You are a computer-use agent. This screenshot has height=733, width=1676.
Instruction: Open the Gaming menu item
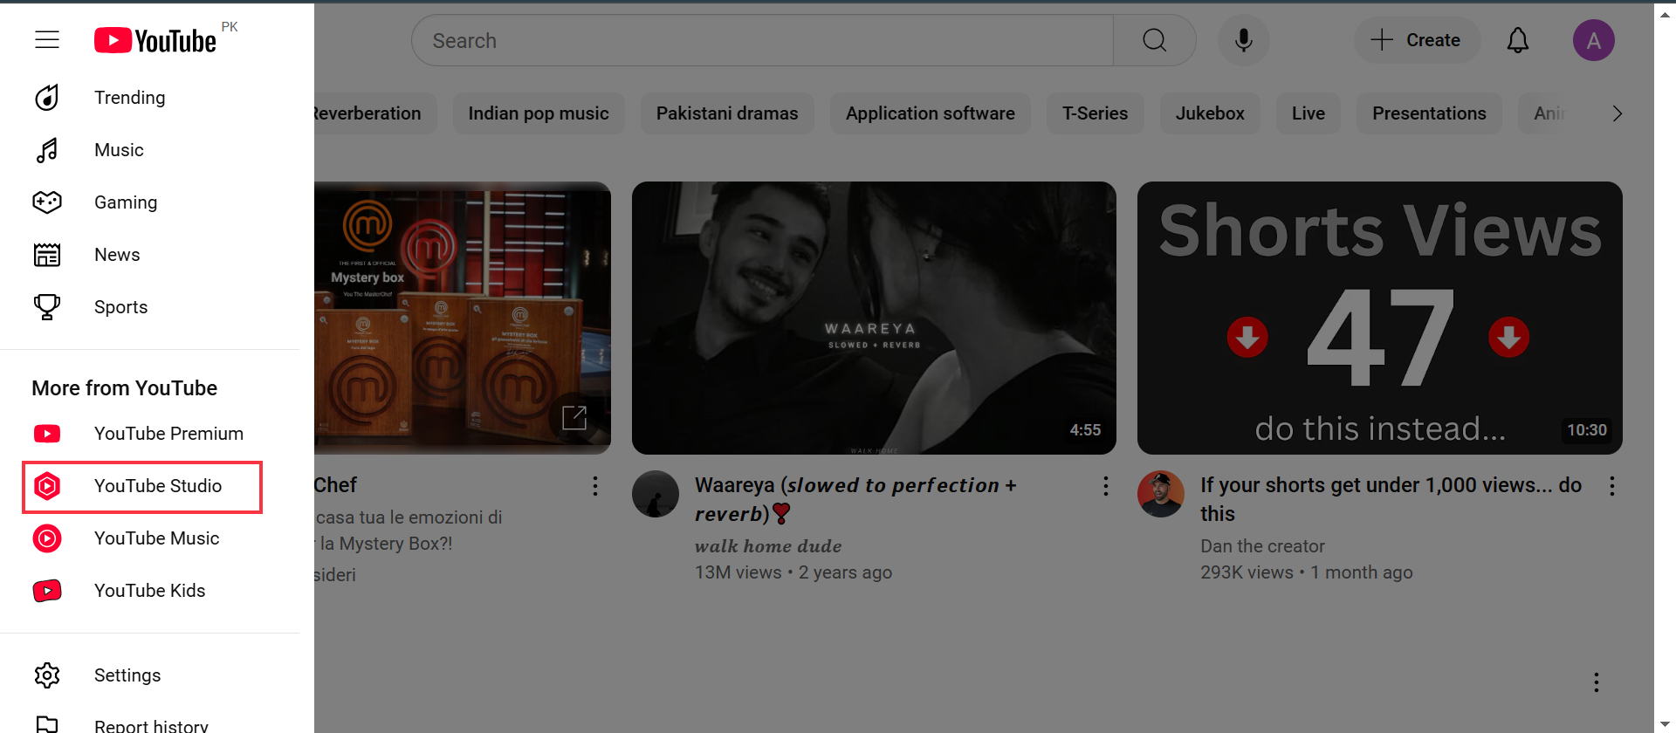[150, 202]
